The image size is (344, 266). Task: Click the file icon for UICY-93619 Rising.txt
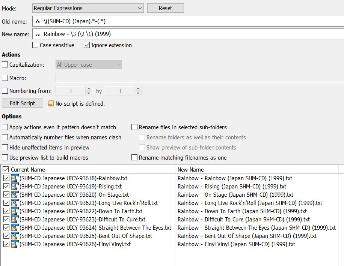15,186
